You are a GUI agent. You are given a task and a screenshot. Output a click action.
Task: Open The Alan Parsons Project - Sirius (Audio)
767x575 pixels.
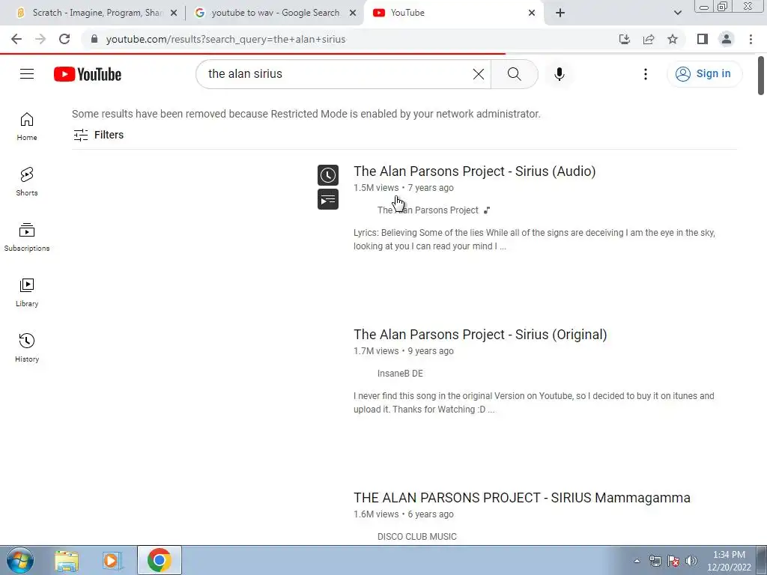[474, 171]
